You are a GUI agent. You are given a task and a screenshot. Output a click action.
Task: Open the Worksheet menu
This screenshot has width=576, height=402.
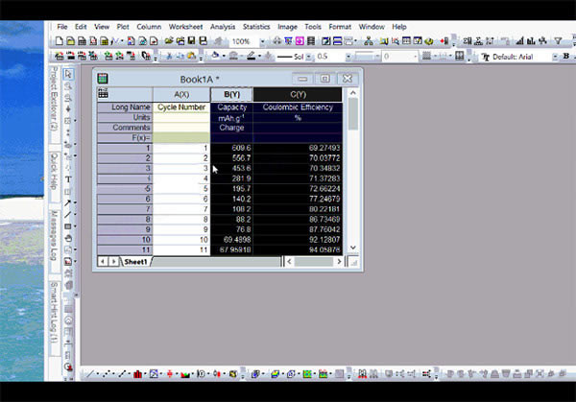point(184,27)
